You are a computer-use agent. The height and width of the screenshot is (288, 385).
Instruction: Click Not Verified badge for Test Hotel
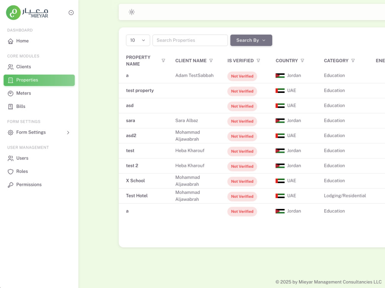[242, 196]
